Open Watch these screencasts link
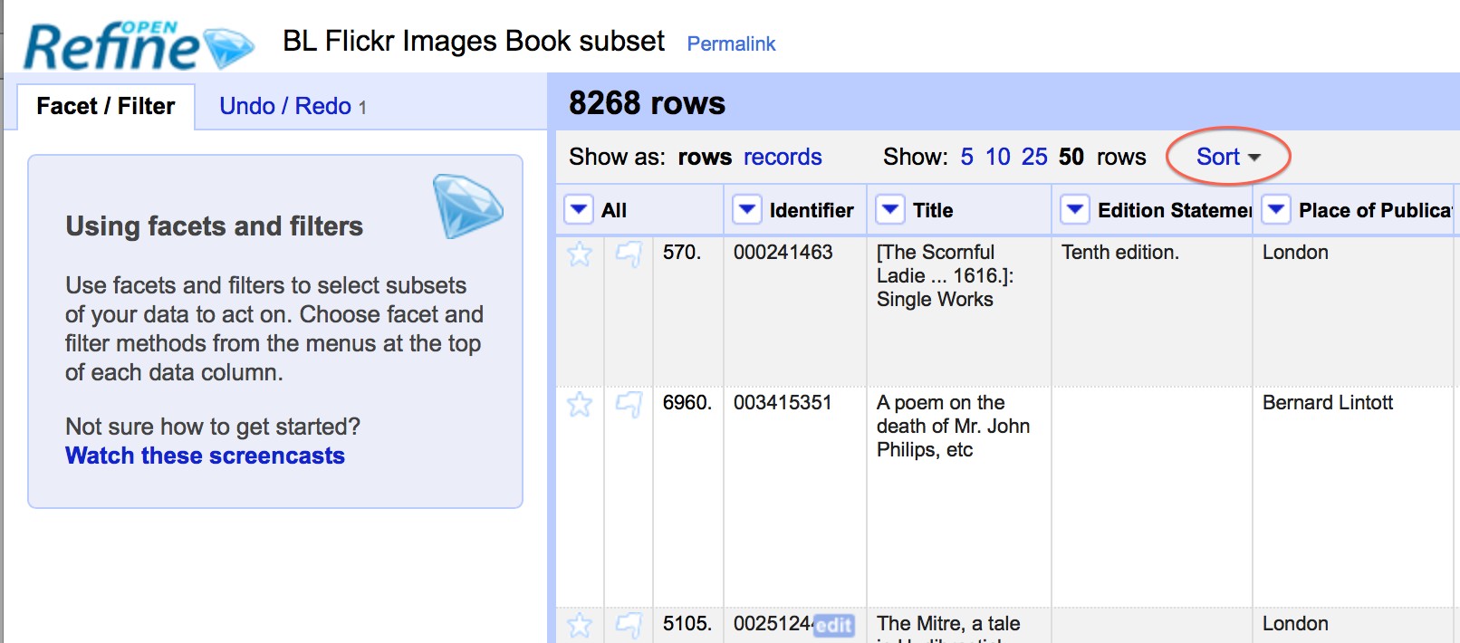 205,456
